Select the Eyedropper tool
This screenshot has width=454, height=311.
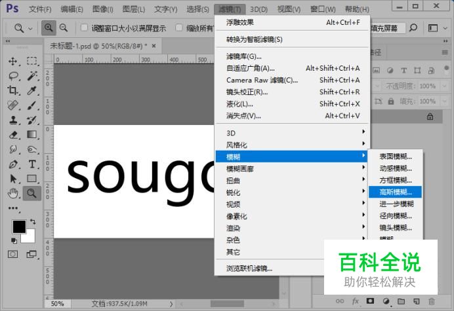pos(32,90)
